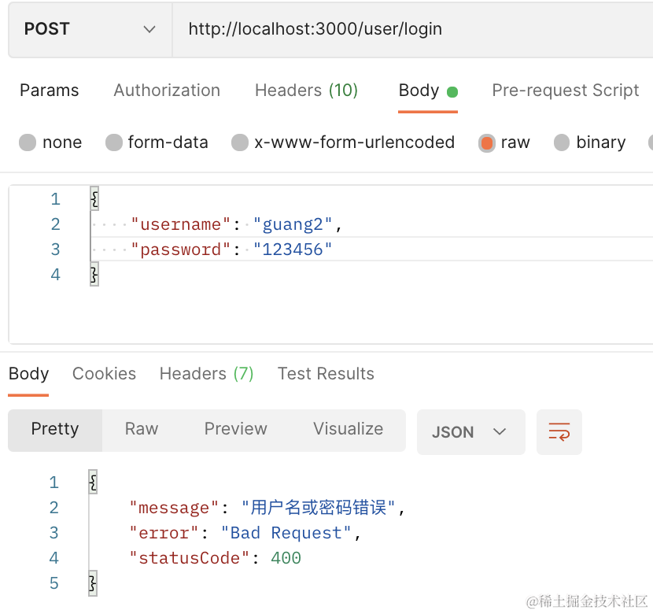Viewport: 653px width, 614px height.
Task: Select the form-data radio option
Action: [115, 142]
